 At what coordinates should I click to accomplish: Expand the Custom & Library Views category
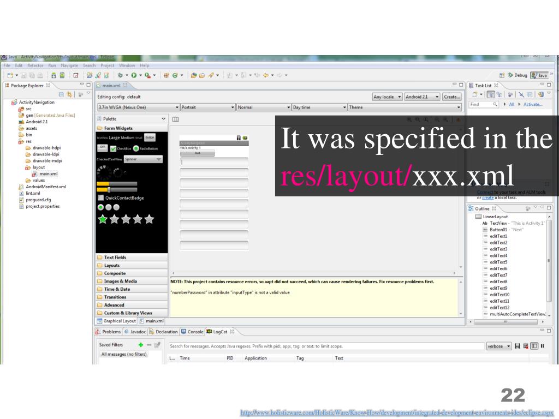click(x=132, y=313)
